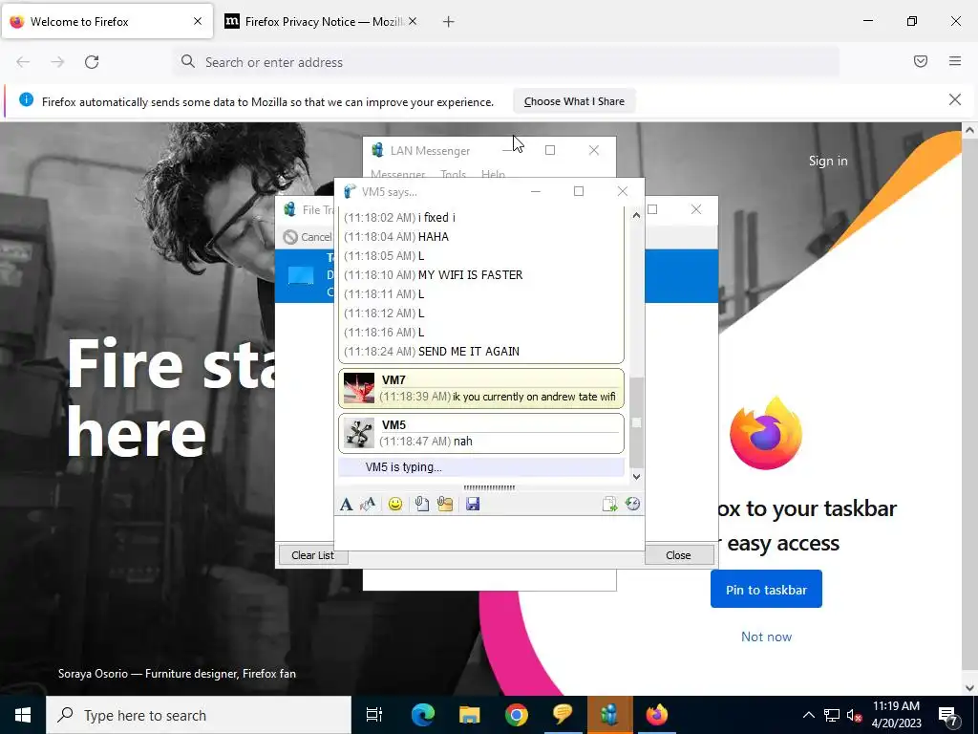Dismiss the Firefox data notification bar

(x=955, y=99)
